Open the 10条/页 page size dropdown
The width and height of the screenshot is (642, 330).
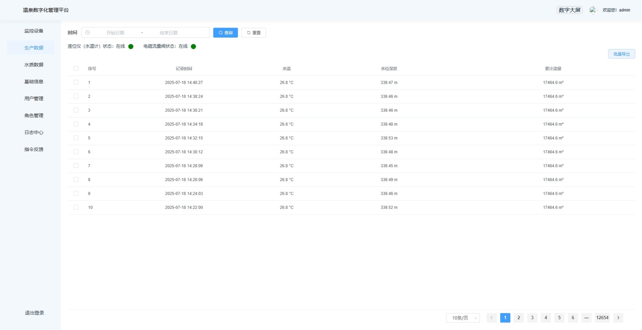coord(463,318)
